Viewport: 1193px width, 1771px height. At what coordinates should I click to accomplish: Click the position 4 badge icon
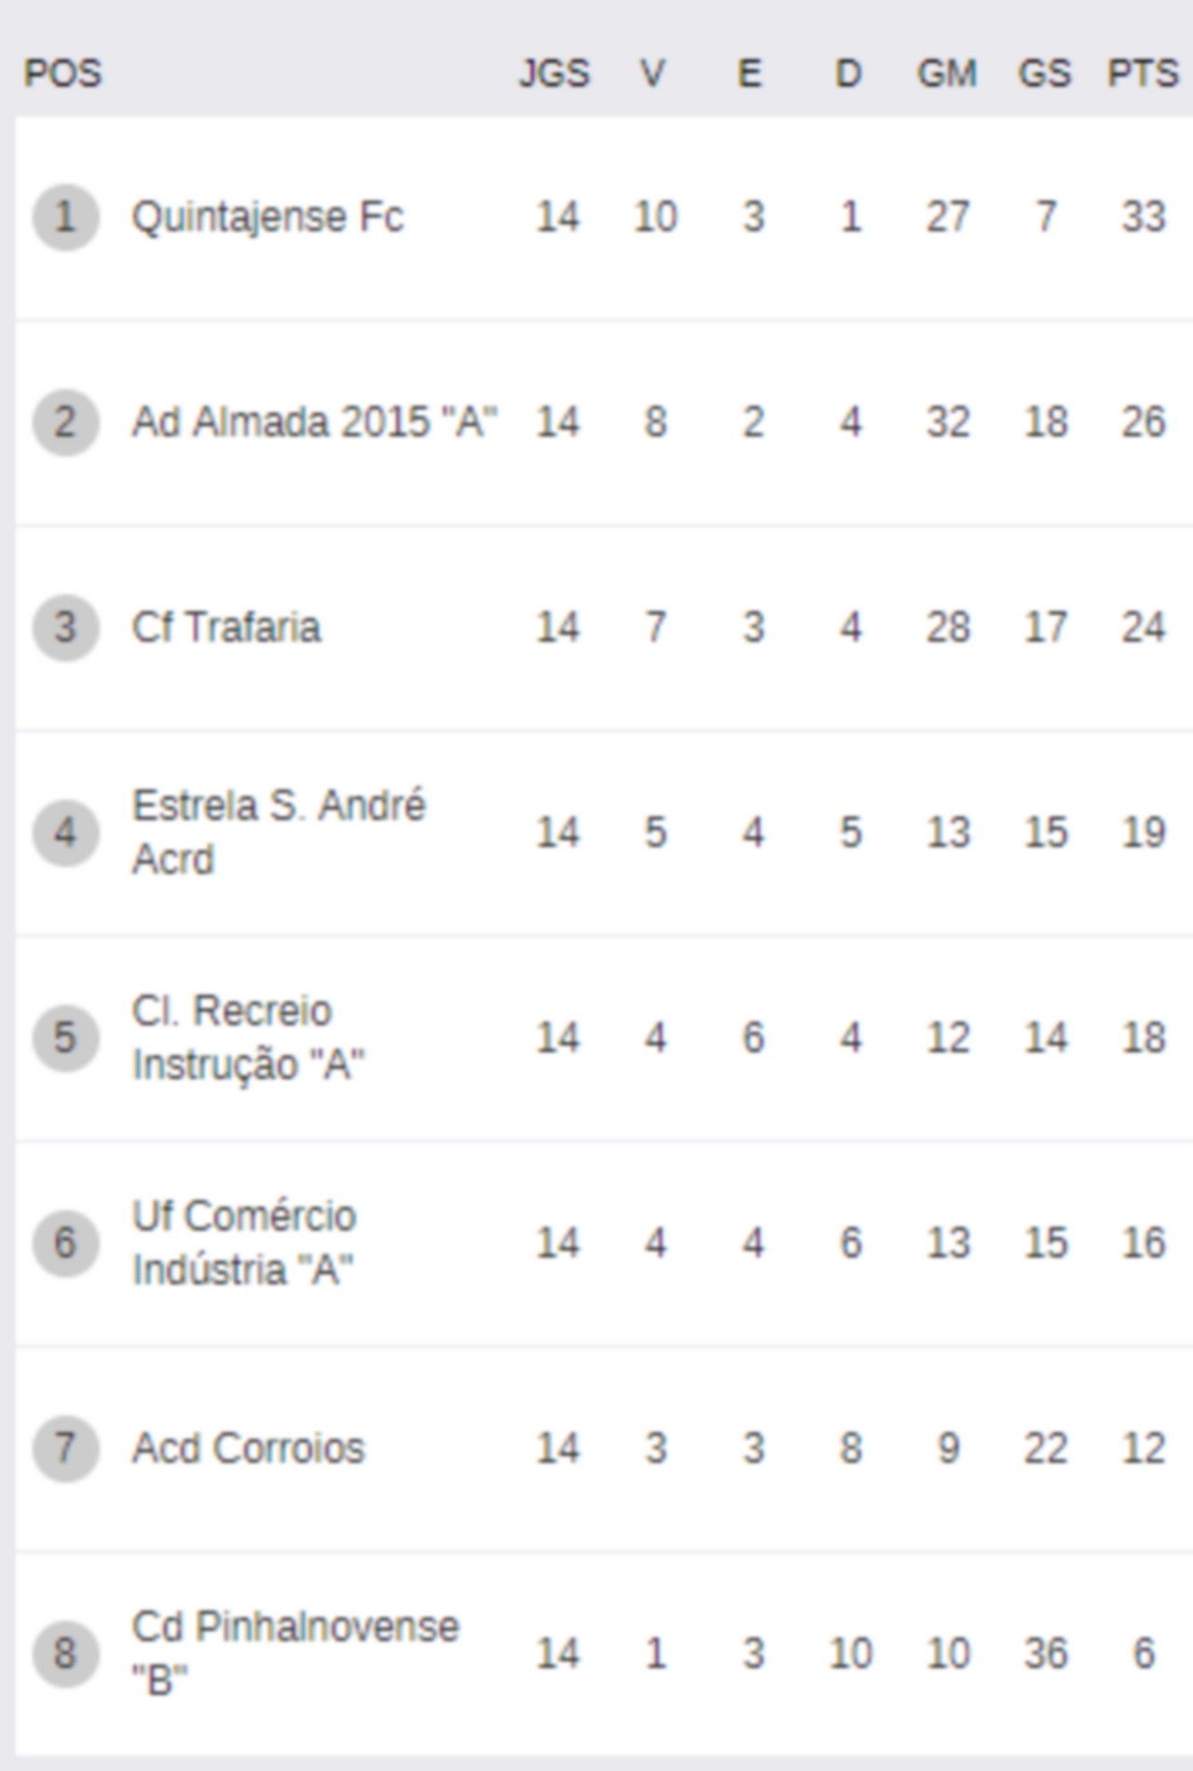coord(65,832)
